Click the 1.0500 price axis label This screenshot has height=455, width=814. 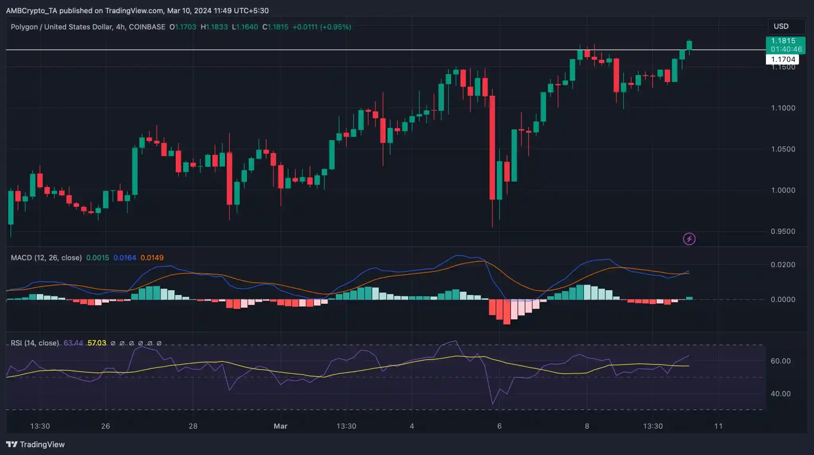(783, 149)
